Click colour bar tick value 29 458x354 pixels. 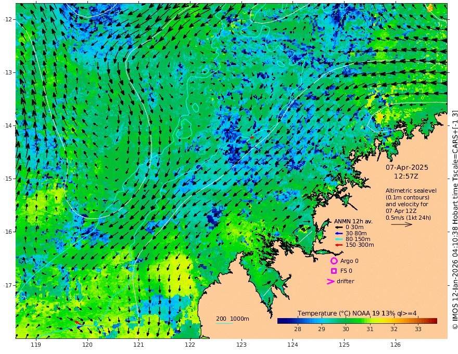pos(322,329)
